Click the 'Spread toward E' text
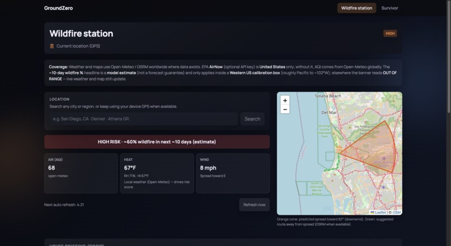Viewport: 451px width, 246px height. click(213, 176)
